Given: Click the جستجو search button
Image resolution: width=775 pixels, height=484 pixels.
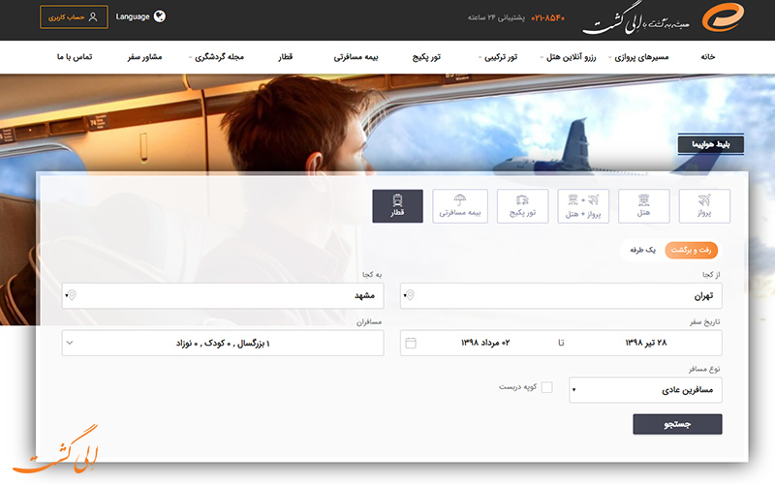Looking at the screenshot, I should tap(677, 424).
